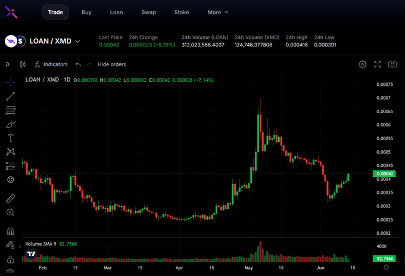Select the zoom in tool

(x=10, y=212)
